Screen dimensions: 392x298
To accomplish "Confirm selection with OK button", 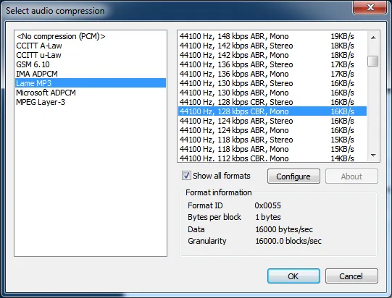I will pyautogui.click(x=293, y=276).
